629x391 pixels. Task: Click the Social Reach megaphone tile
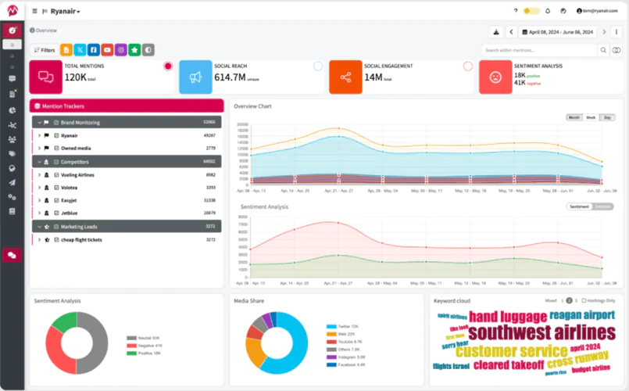195,77
